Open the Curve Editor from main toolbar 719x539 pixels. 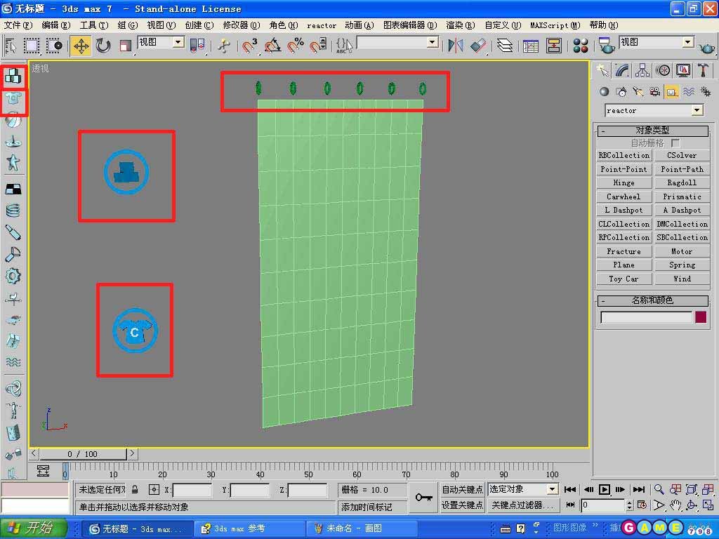click(531, 46)
